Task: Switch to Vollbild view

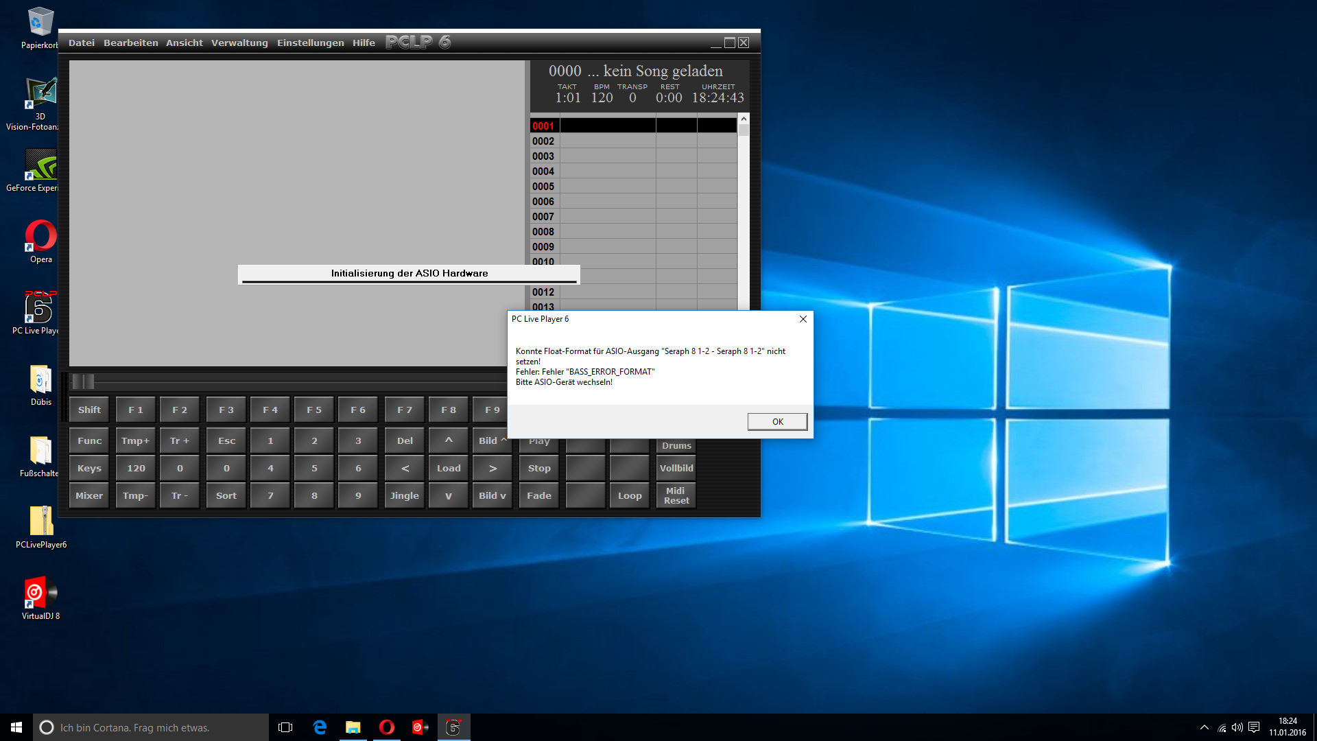Action: click(676, 467)
